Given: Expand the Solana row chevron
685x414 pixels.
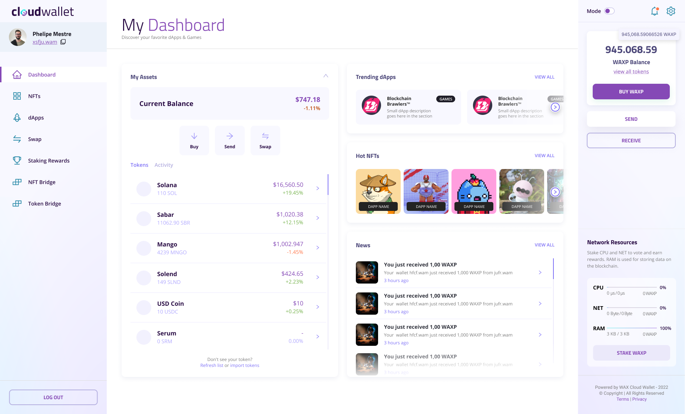Looking at the screenshot, I should 318,188.
